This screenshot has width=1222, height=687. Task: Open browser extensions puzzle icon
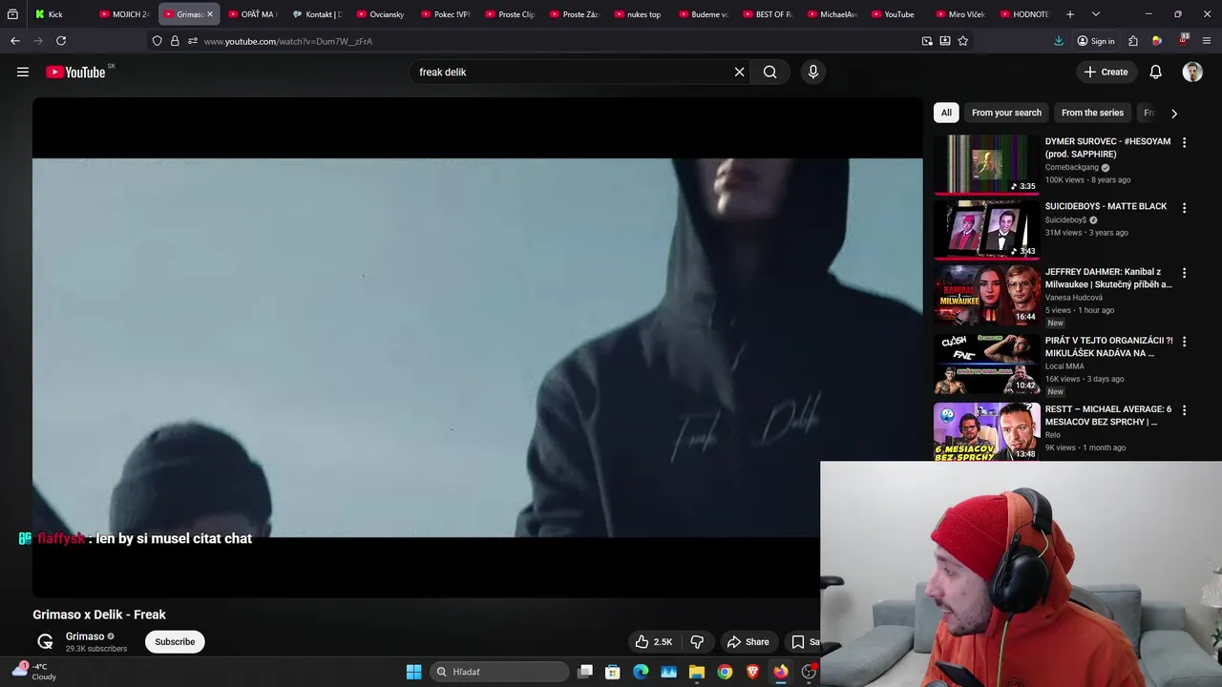click(x=1133, y=41)
